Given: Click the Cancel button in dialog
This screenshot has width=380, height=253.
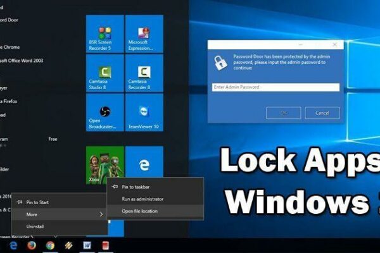Looking at the screenshot, I should pos(322,113).
